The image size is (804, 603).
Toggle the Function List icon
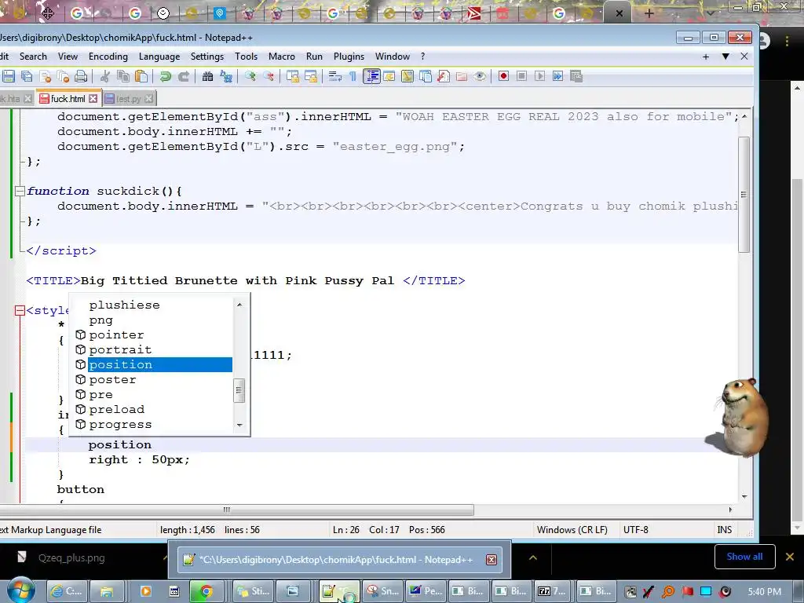click(444, 76)
